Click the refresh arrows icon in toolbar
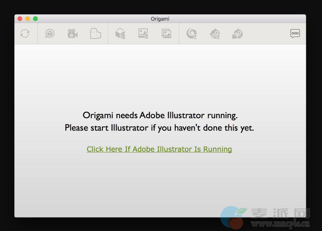The width and height of the screenshot is (322, 231). click(25, 33)
